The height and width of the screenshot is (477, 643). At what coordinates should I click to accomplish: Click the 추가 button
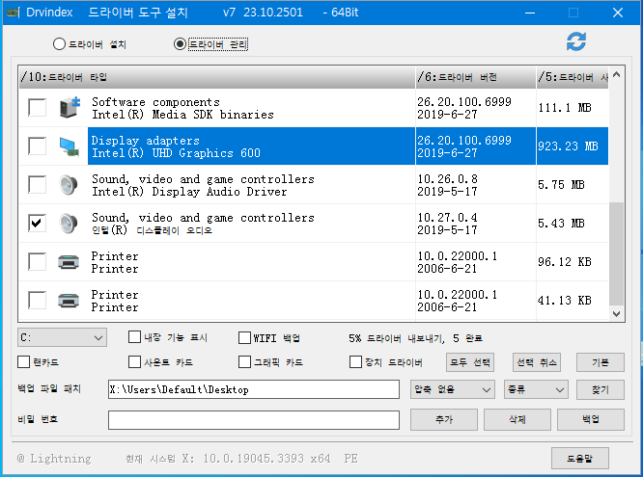pos(444,419)
